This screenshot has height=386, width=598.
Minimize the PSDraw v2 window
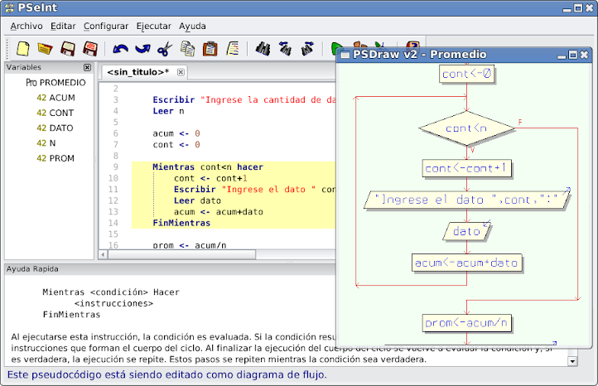562,56
